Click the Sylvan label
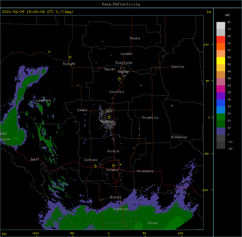Screen dimensions: 242x237 coord(109,69)
